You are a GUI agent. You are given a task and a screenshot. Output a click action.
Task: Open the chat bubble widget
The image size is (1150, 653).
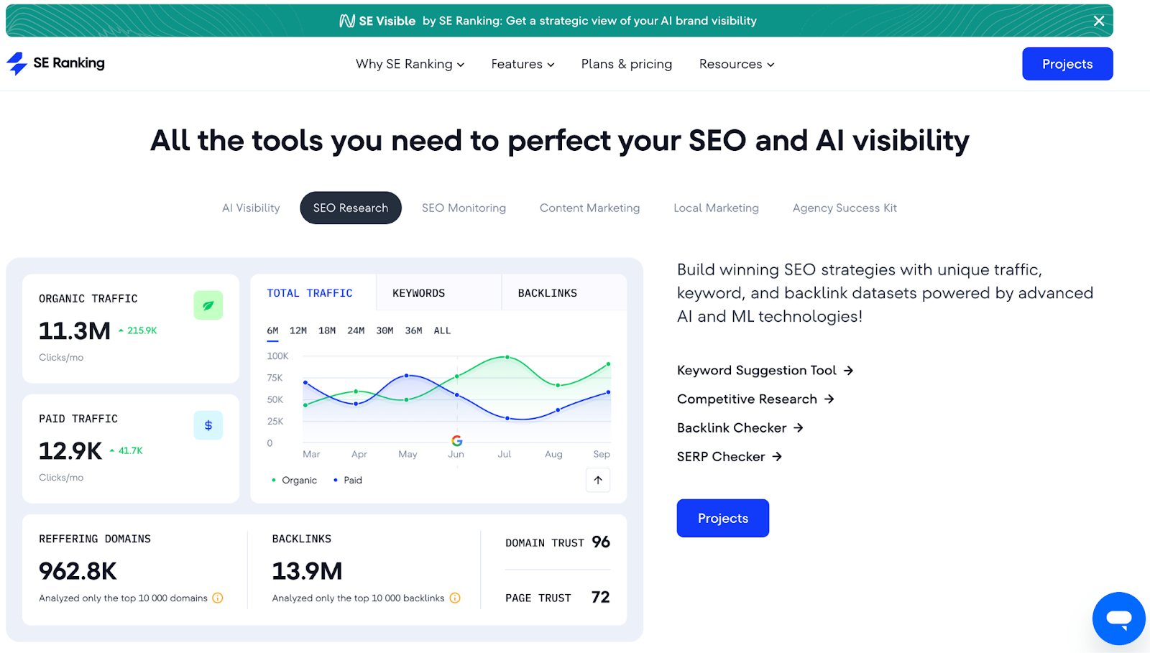[x=1118, y=618]
